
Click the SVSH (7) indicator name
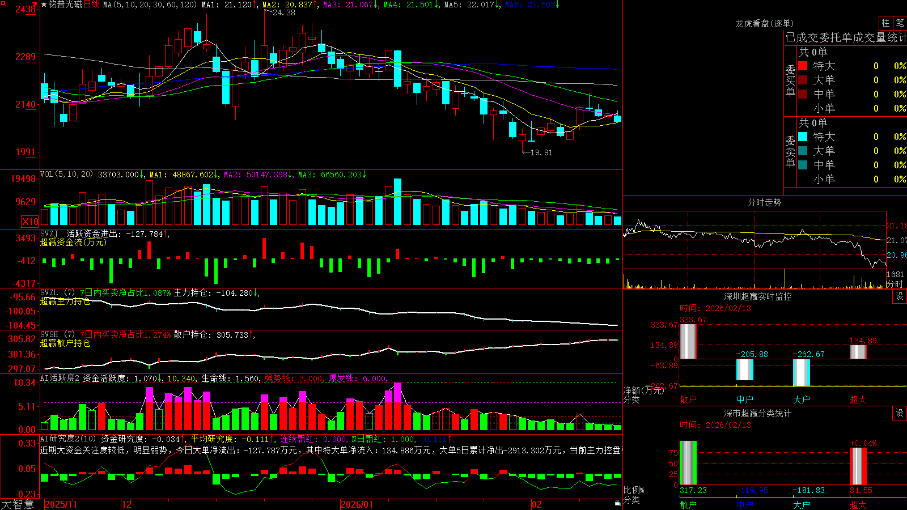click(x=57, y=335)
